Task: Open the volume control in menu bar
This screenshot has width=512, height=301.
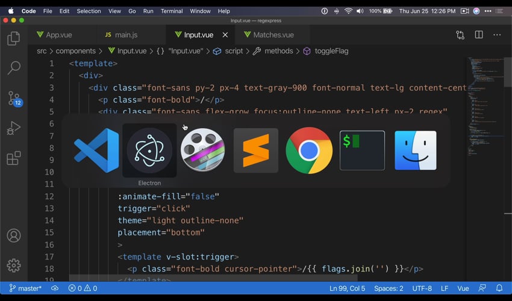Action: pos(360,11)
